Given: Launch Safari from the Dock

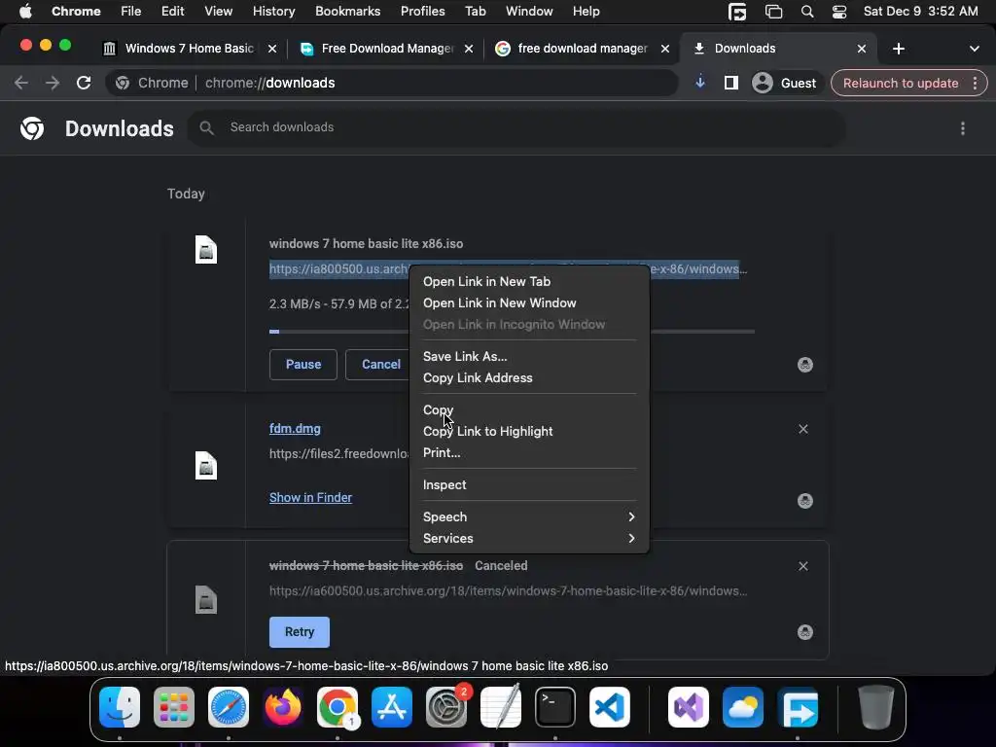Looking at the screenshot, I should click(229, 707).
